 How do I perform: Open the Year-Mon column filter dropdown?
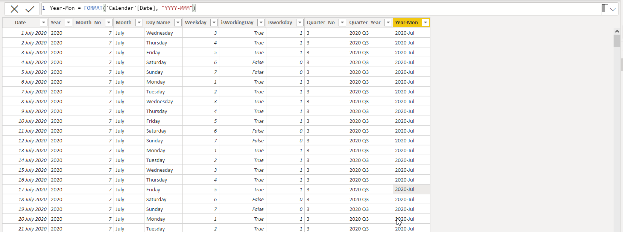pyautogui.click(x=425, y=23)
